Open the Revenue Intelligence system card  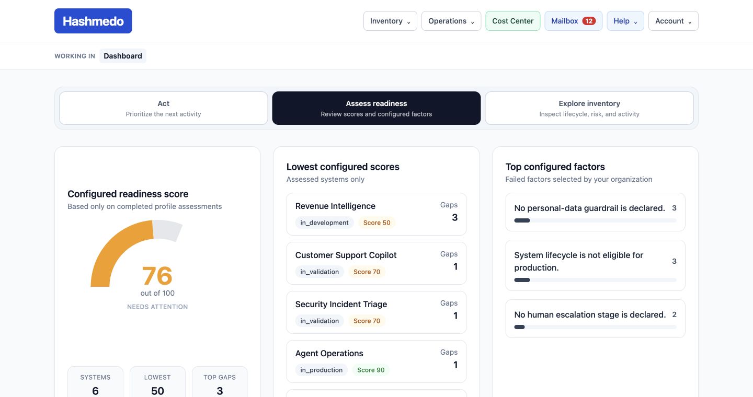(x=376, y=214)
